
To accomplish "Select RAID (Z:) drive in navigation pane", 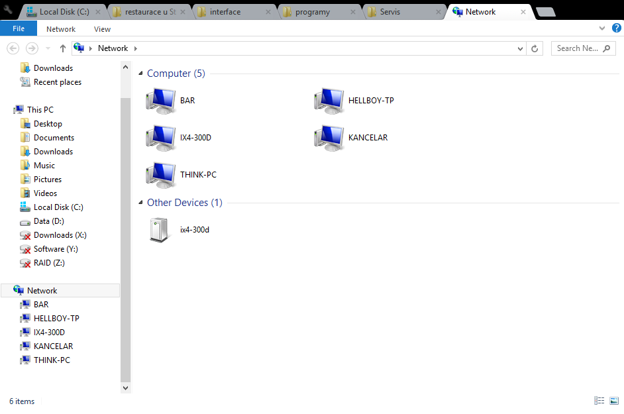I will pos(49,263).
